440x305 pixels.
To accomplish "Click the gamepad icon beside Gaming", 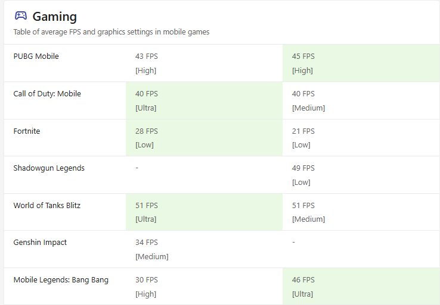I will pos(21,16).
